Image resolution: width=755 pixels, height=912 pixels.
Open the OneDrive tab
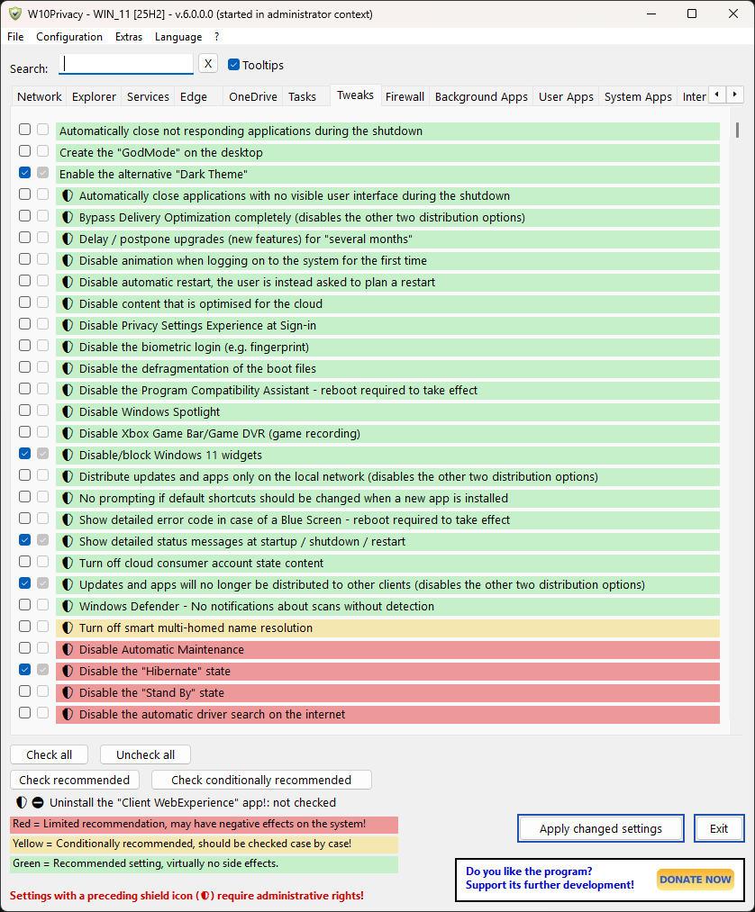(252, 96)
